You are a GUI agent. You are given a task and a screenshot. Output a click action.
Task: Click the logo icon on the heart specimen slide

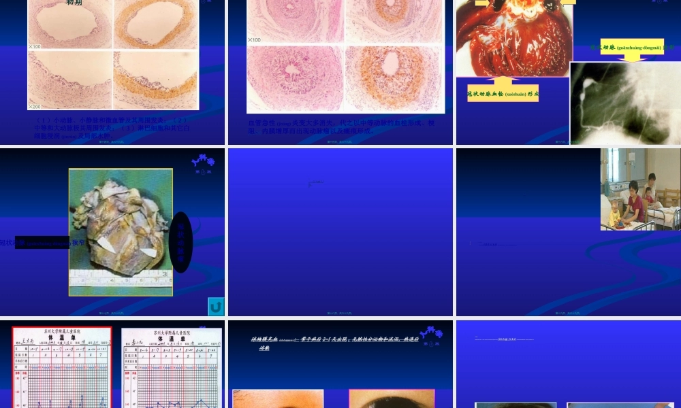pos(203,163)
